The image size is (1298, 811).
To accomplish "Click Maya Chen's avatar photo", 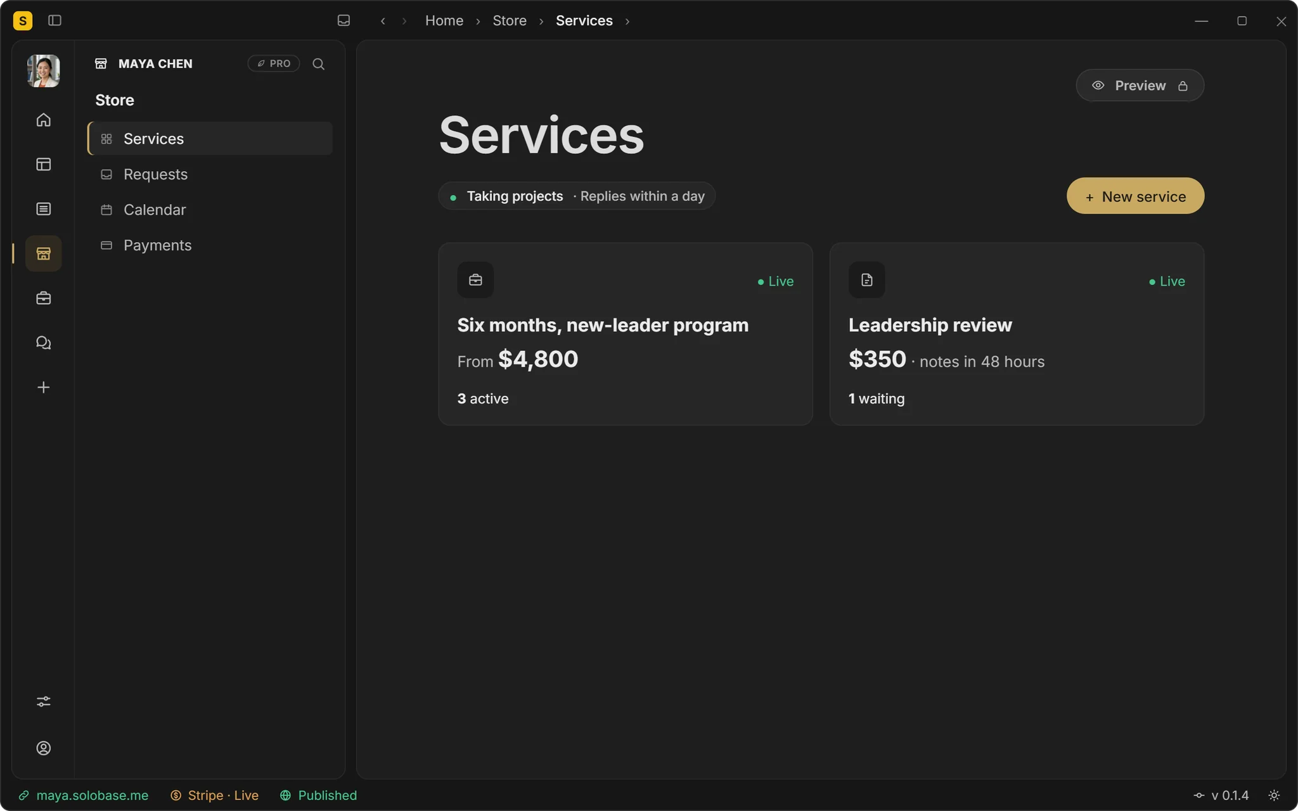I will [x=43, y=70].
